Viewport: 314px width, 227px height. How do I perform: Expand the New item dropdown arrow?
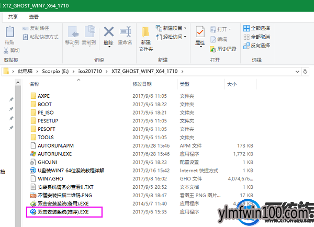185,28
